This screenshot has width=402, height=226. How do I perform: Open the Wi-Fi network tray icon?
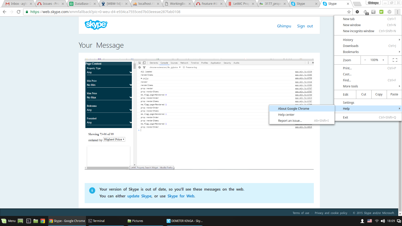[377, 221]
